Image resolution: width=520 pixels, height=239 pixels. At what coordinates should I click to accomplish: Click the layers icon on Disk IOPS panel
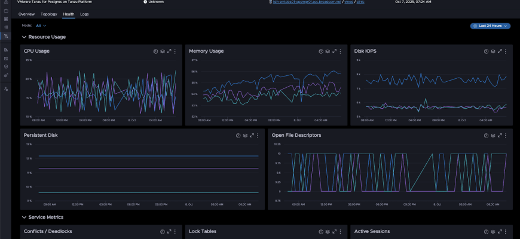coord(492,51)
